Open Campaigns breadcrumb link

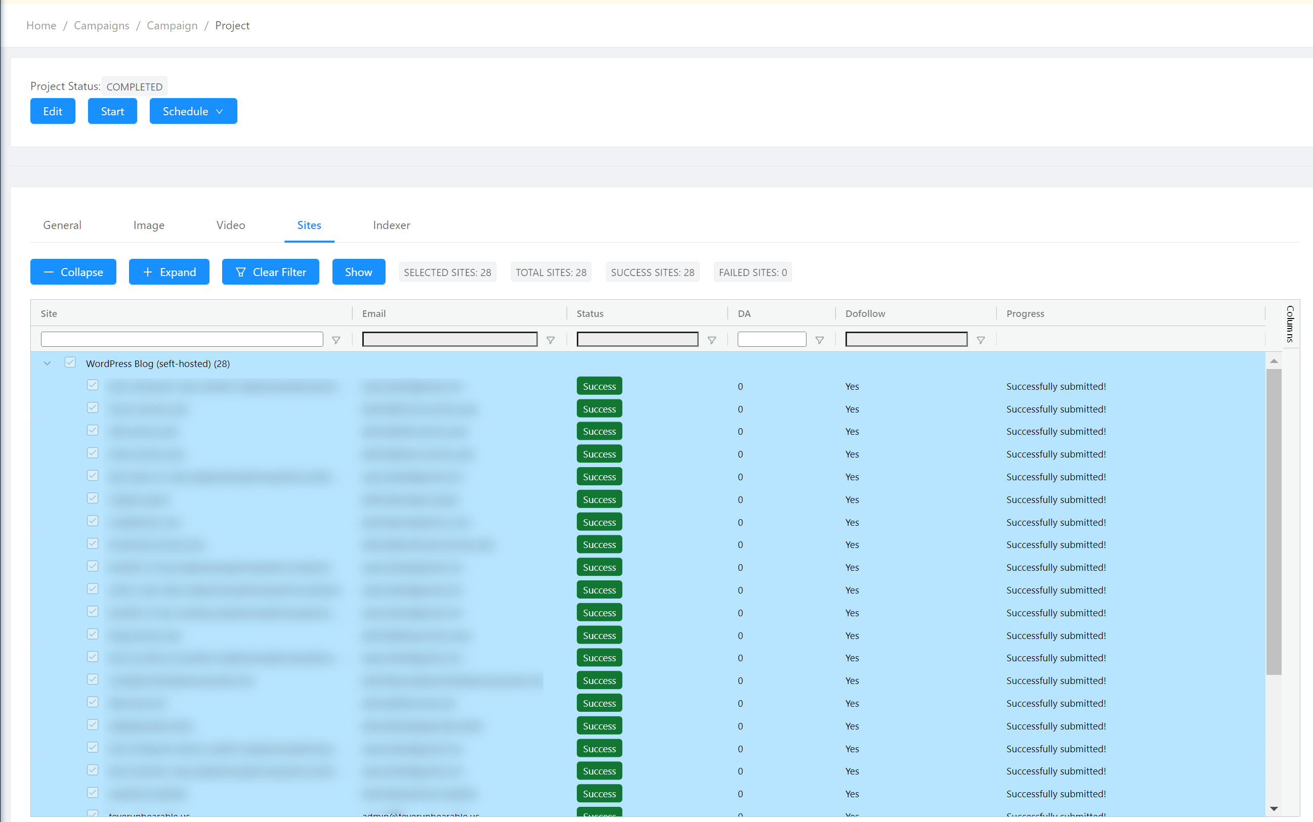click(x=101, y=26)
